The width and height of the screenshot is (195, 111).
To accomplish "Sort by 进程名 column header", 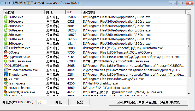I will coord(24,12).
